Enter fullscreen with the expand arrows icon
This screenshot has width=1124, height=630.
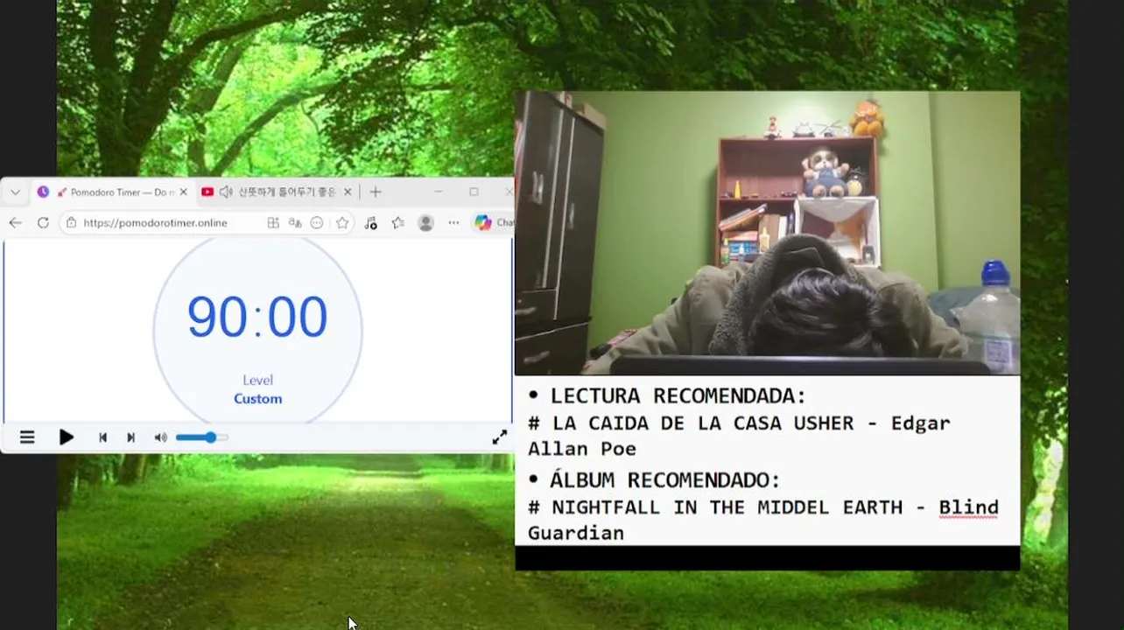pyautogui.click(x=499, y=437)
